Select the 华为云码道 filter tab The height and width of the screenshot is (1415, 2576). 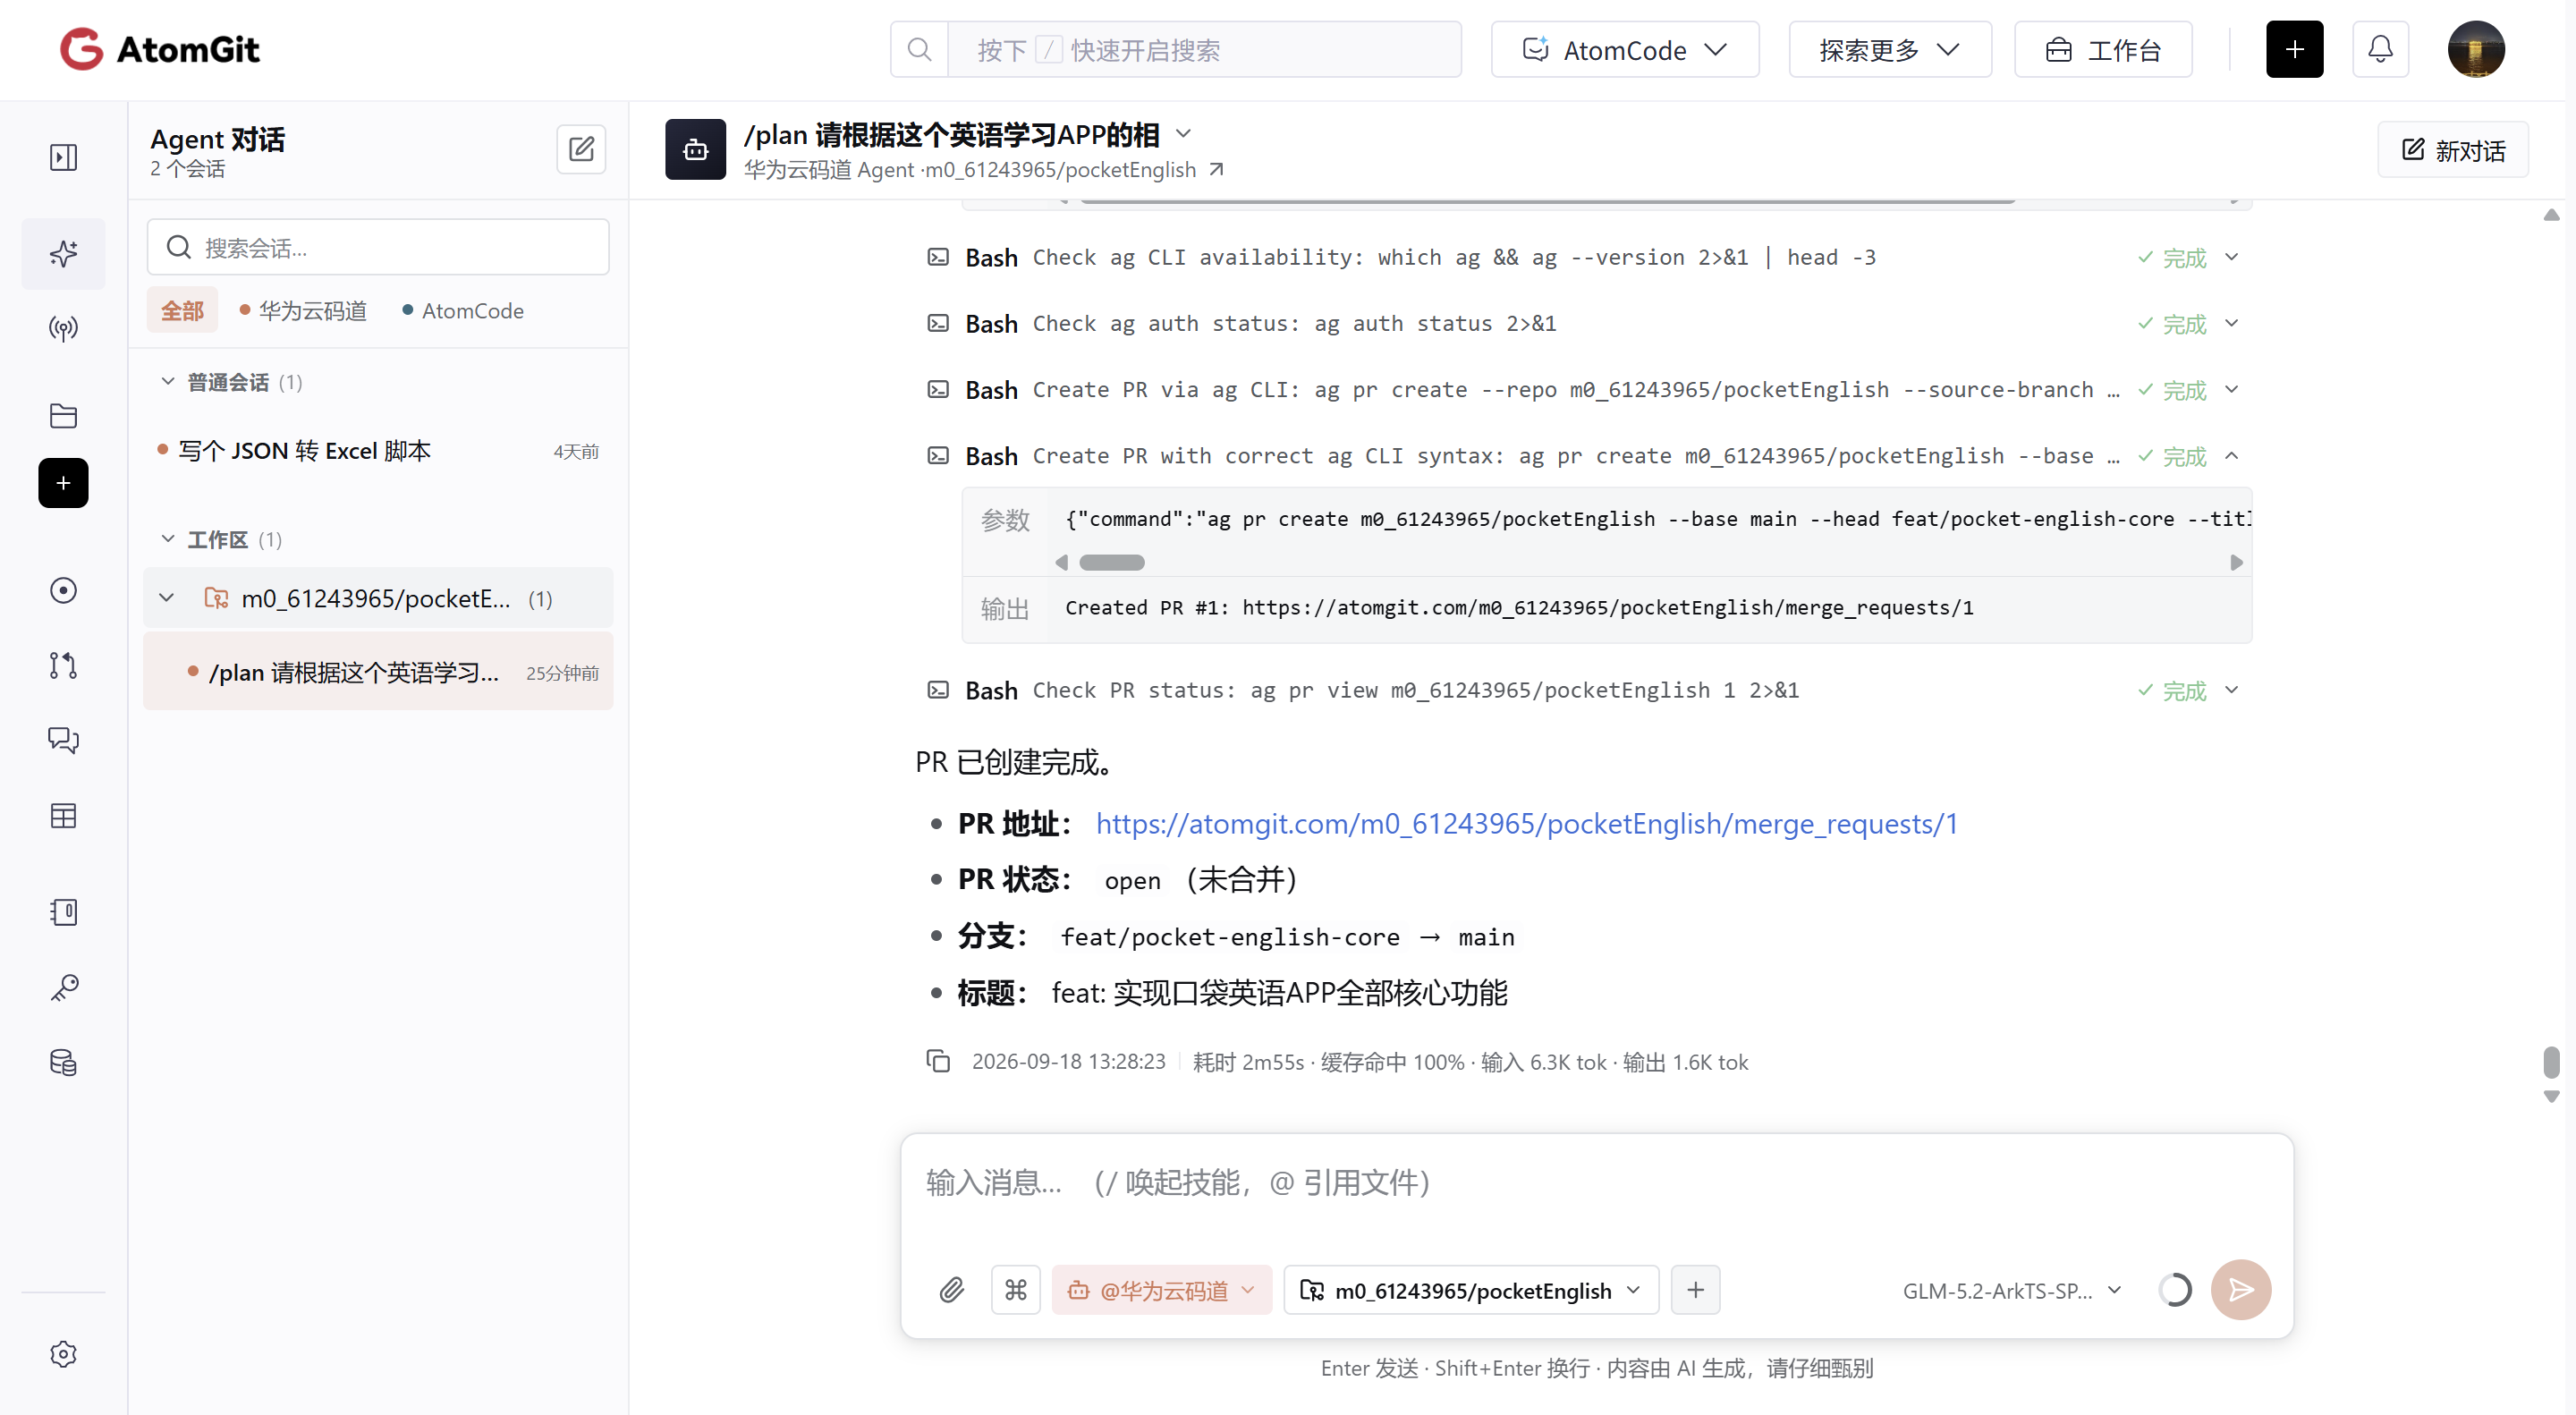(x=303, y=311)
